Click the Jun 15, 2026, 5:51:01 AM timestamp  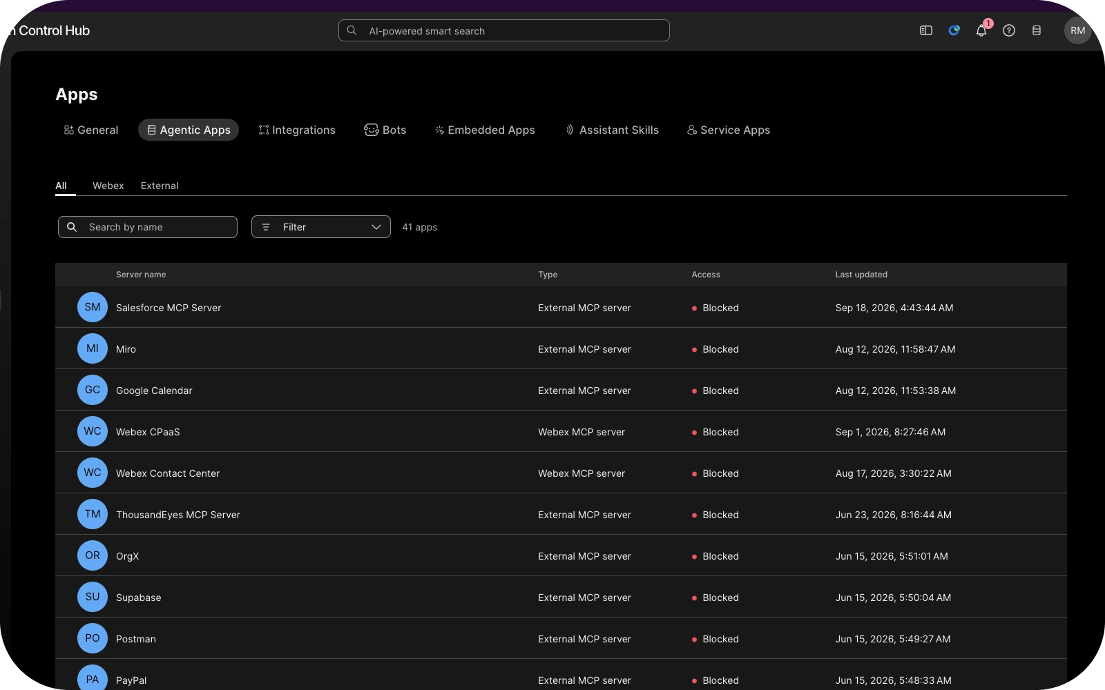(892, 556)
